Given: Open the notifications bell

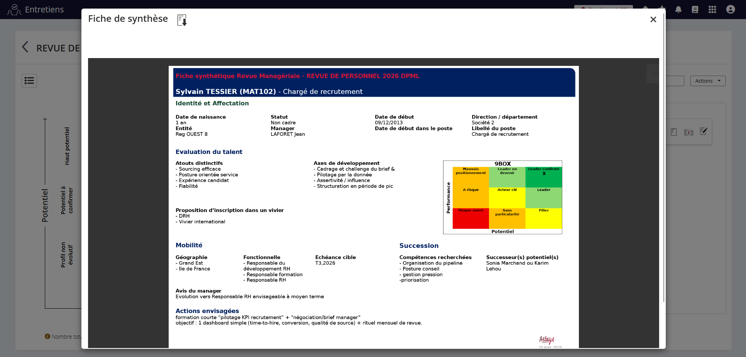Looking at the screenshot, I should coord(678,10).
